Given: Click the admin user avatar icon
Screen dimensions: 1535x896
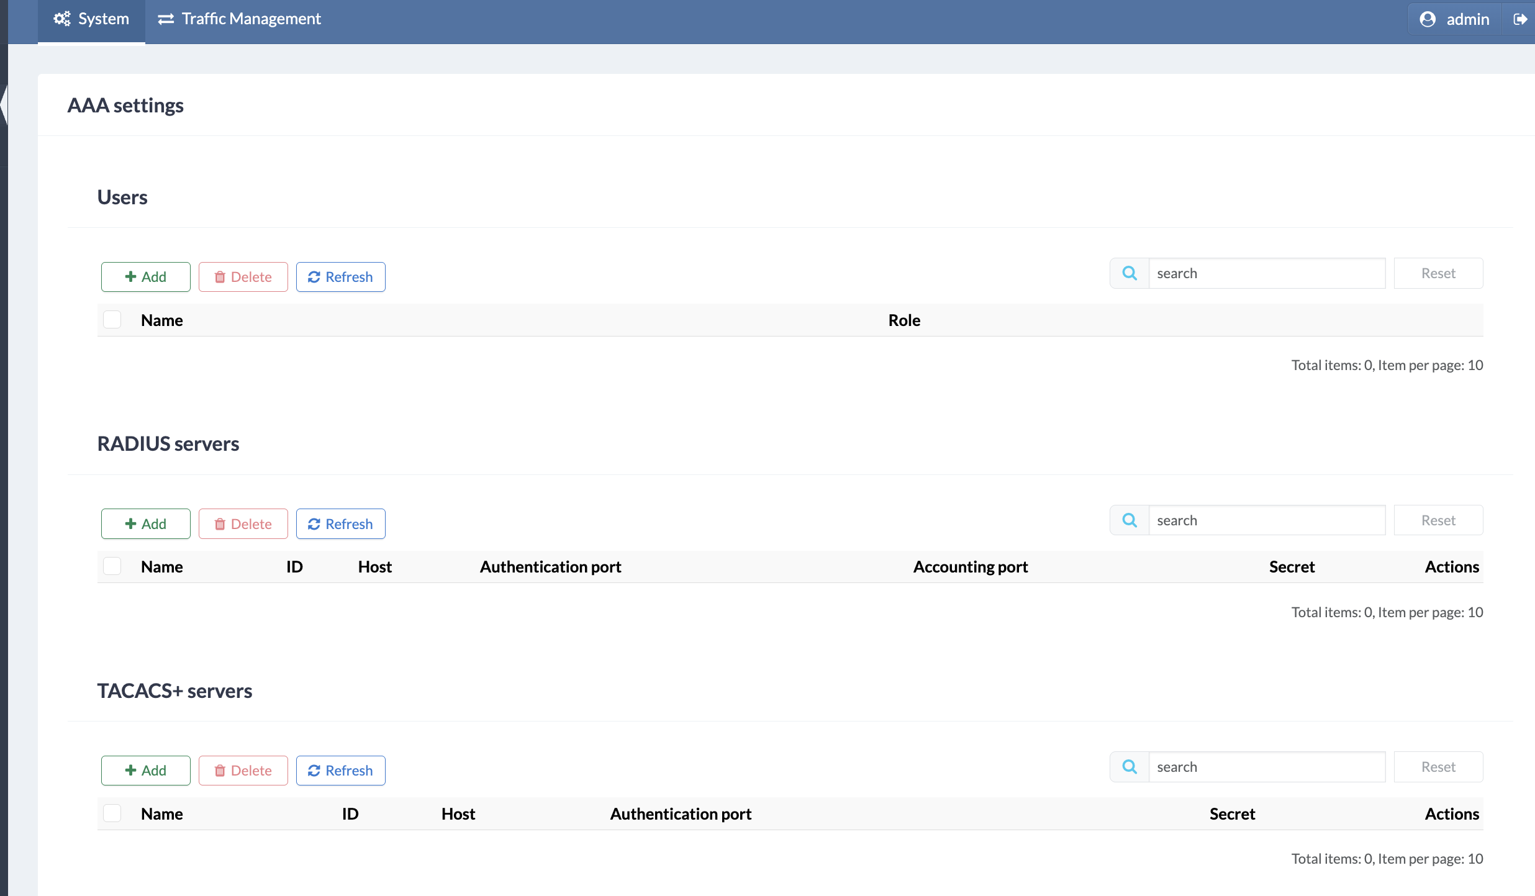Looking at the screenshot, I should (1428, 19).
